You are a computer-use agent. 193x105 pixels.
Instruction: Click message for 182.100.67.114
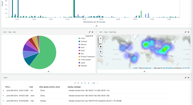pos(89,90)
